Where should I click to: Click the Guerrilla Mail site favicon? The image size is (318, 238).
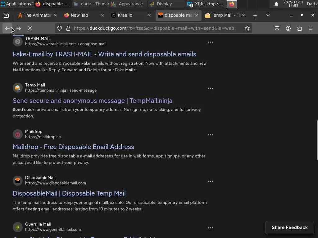[x=18, y=227]
